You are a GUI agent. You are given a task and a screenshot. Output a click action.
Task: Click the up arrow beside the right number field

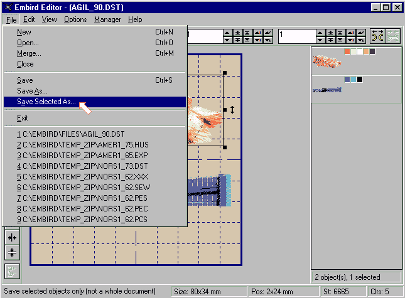point(320,33)
